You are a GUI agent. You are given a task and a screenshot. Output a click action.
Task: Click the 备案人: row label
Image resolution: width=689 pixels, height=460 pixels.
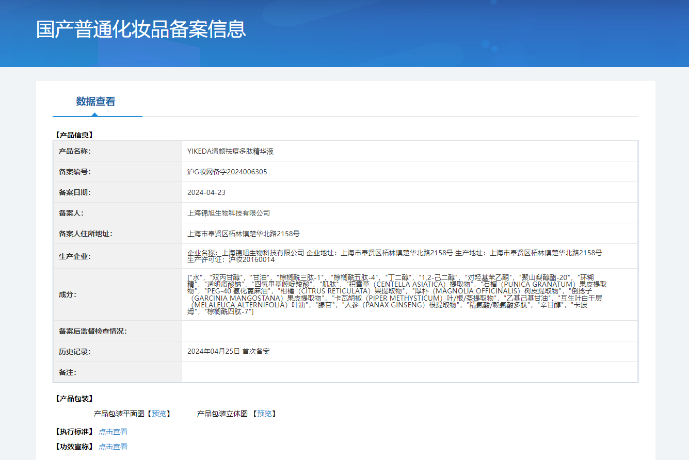pos(71,213)
